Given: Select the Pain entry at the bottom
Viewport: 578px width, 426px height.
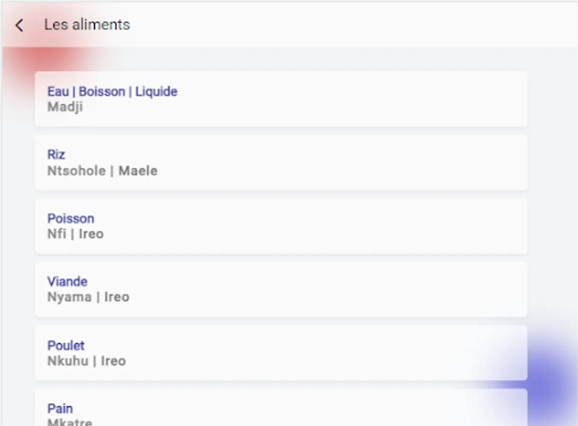Looking at the screenshot, I should pos(281,408).
